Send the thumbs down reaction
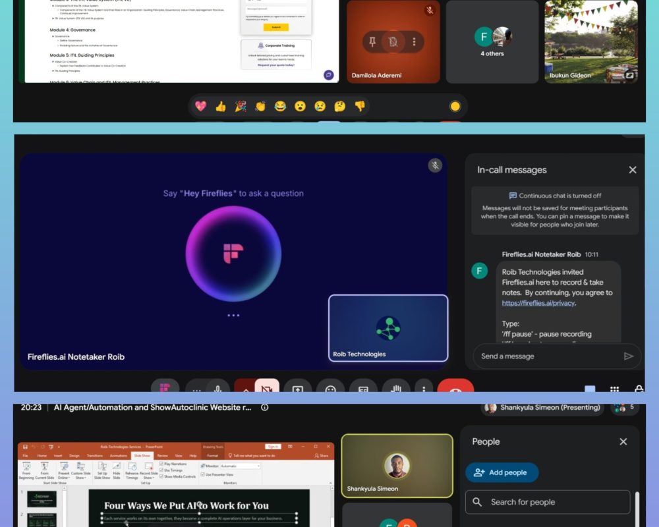The image size is (659, 527). [x=360, y=106]
